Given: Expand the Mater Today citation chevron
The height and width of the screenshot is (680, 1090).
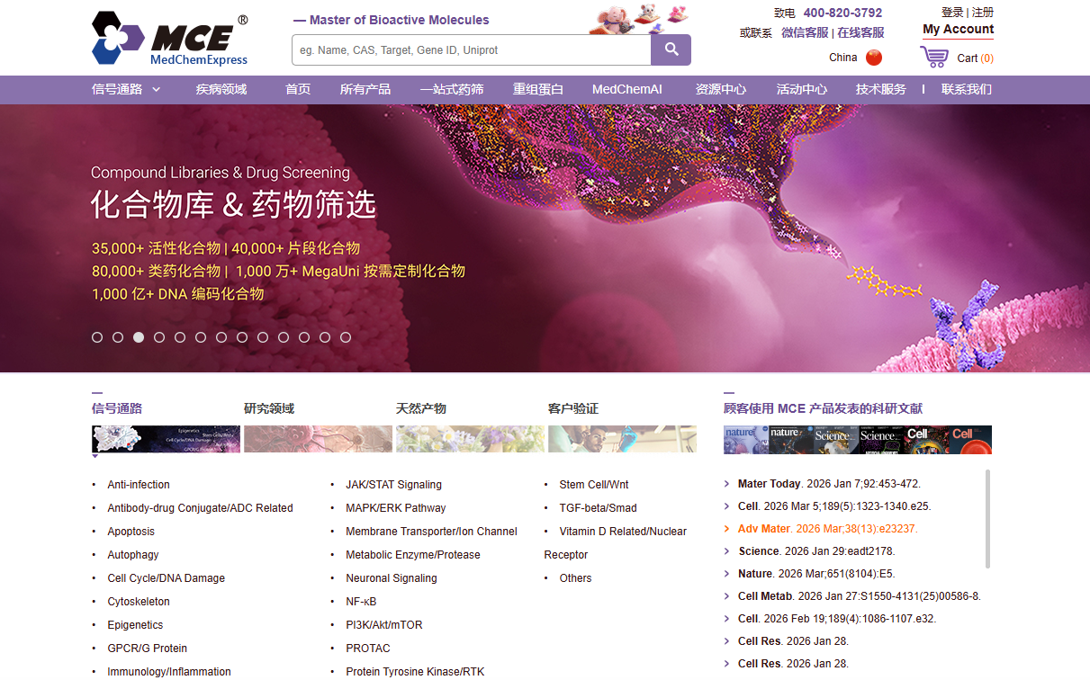Looking at the screenshot, I should coord(727,484).
